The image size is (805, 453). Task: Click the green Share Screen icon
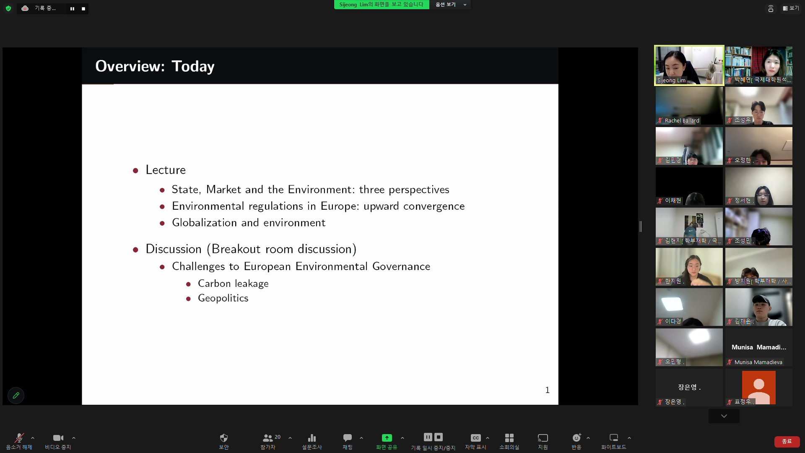click(387, 438)
